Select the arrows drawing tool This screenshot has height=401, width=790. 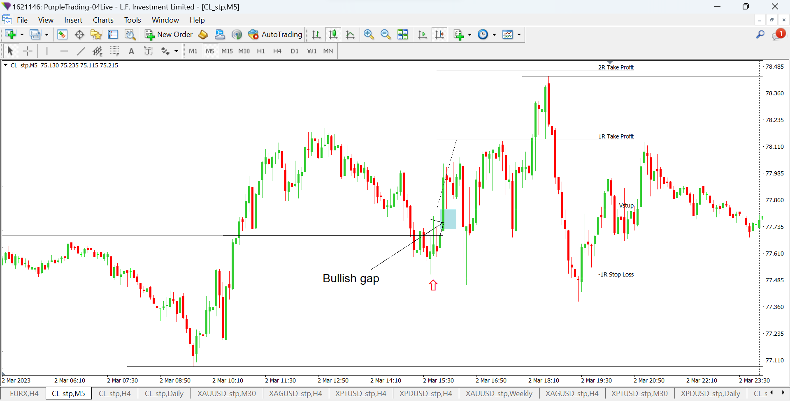point(165,51)
